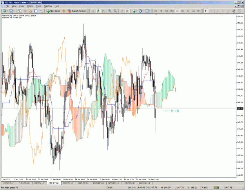
Task: Toggle the Market Watch window icon
Action: click(x=20, y=11)
